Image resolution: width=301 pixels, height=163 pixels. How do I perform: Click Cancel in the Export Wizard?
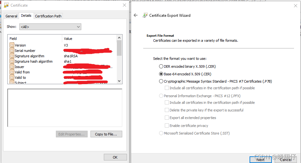pos(286,160)
